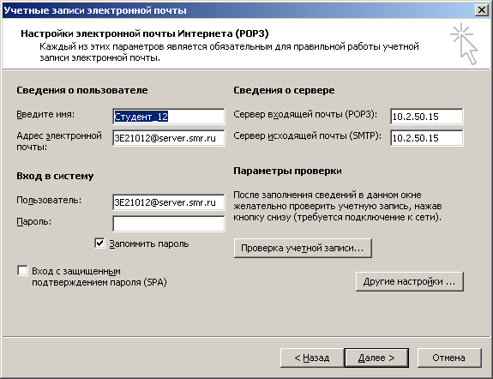Click the Сведения о сервере heading
The width and height of the screenshot is (493, 379).
(284, 90)
